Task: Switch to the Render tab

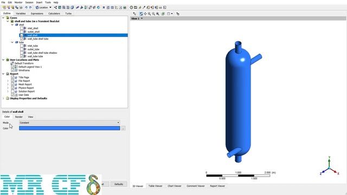Action: (x=19, y=117)
